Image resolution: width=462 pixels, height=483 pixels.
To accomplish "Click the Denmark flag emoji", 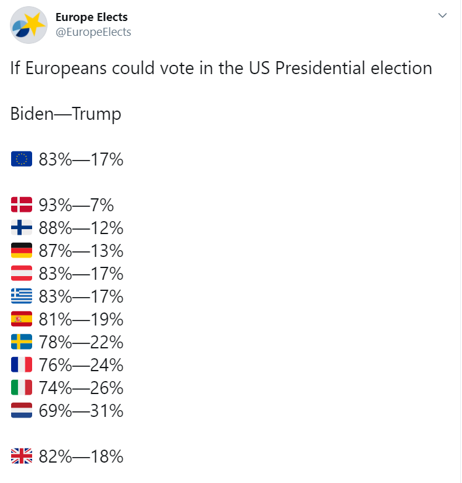I will tap(22, 204).
